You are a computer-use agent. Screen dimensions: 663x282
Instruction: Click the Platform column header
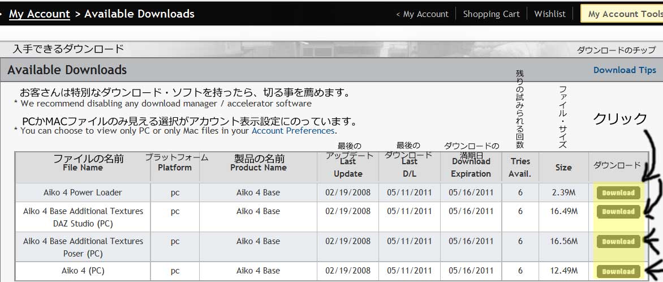click(175, 168)
